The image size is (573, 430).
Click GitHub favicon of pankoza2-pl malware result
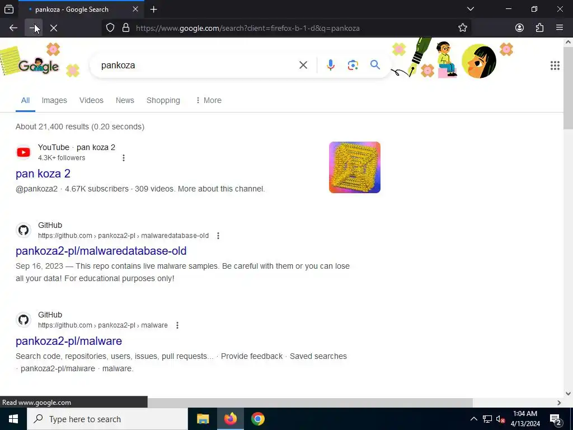(x=24, y=320)
